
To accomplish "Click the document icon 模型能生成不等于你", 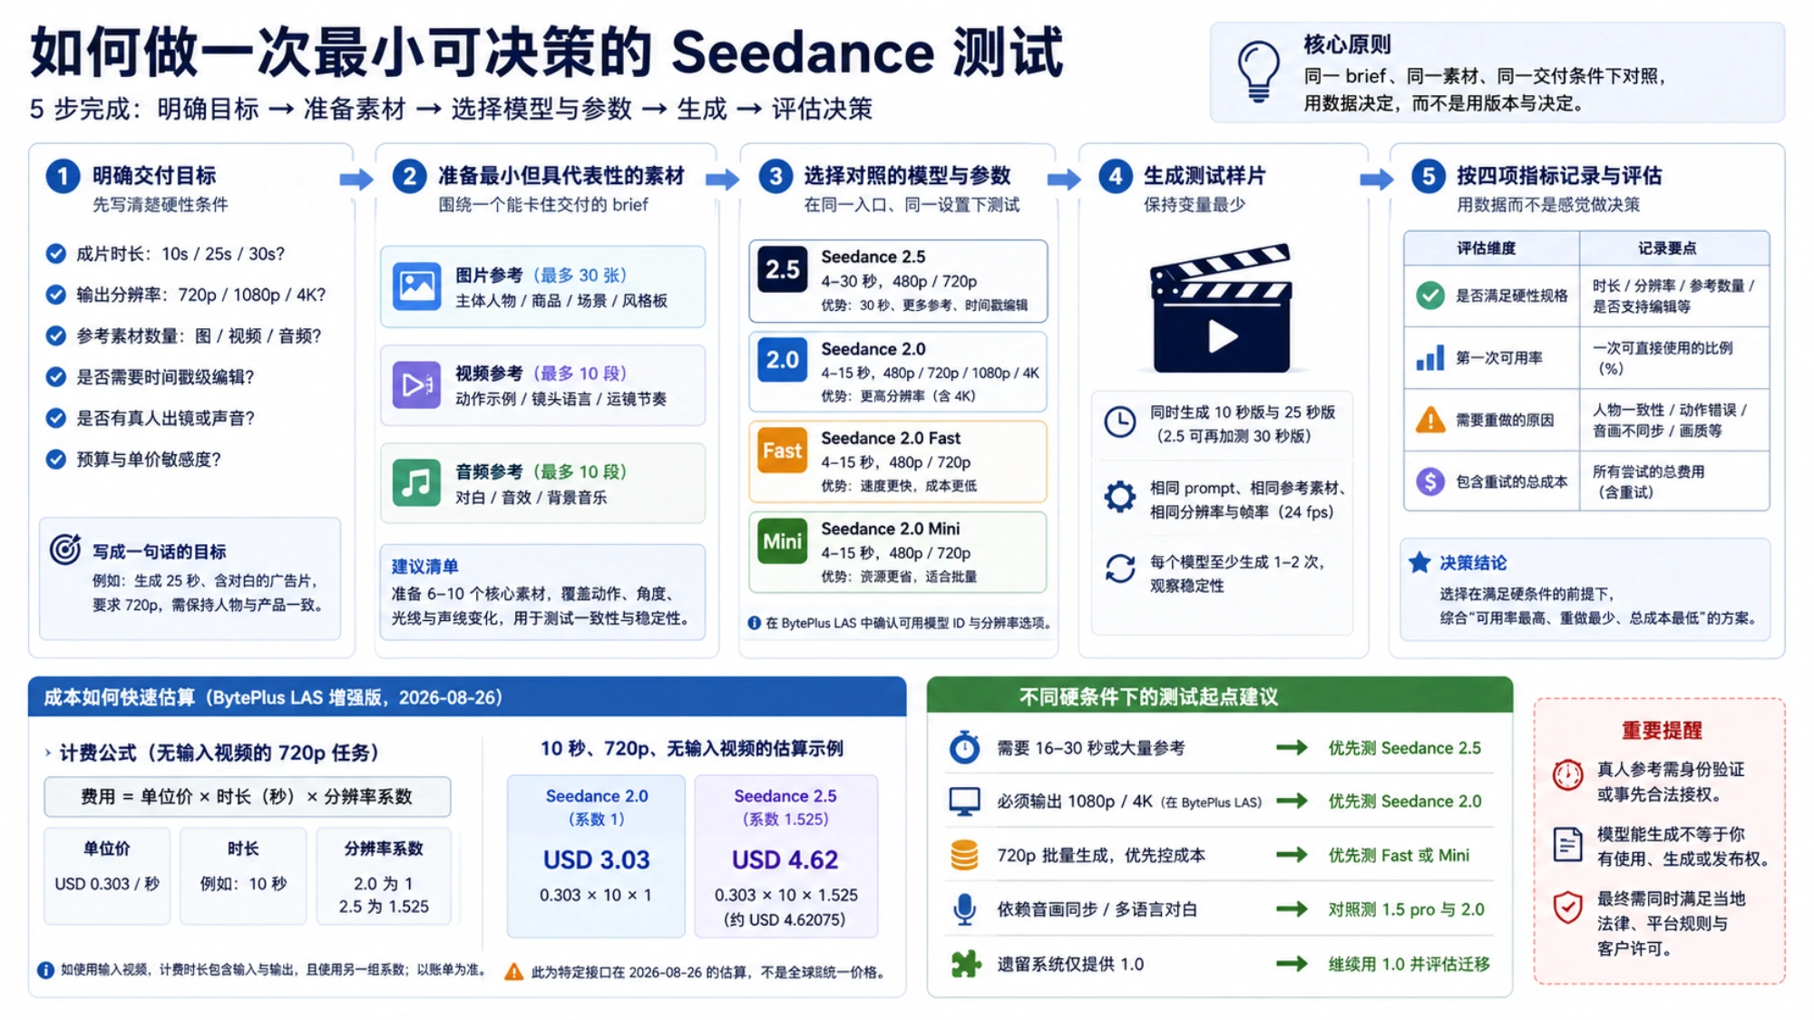I will tap(1567, 844).
